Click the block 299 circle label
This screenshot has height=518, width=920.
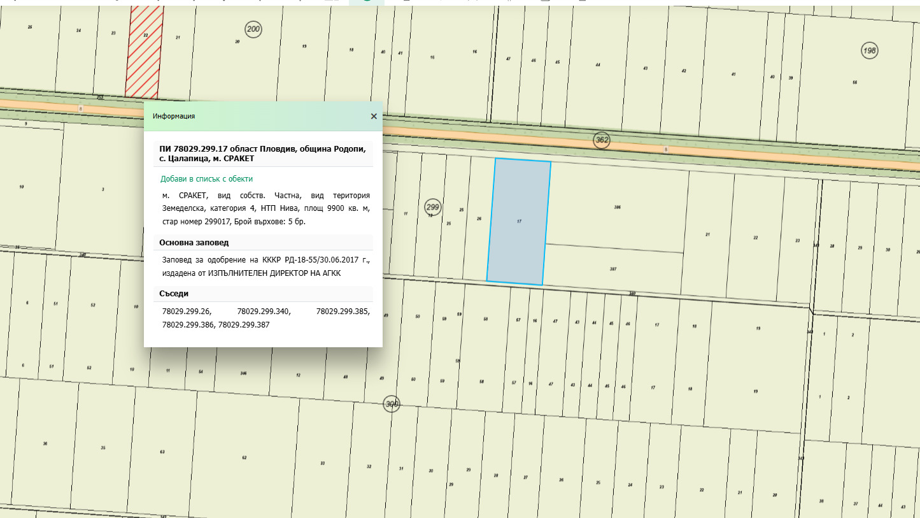(x=433, y=206)
